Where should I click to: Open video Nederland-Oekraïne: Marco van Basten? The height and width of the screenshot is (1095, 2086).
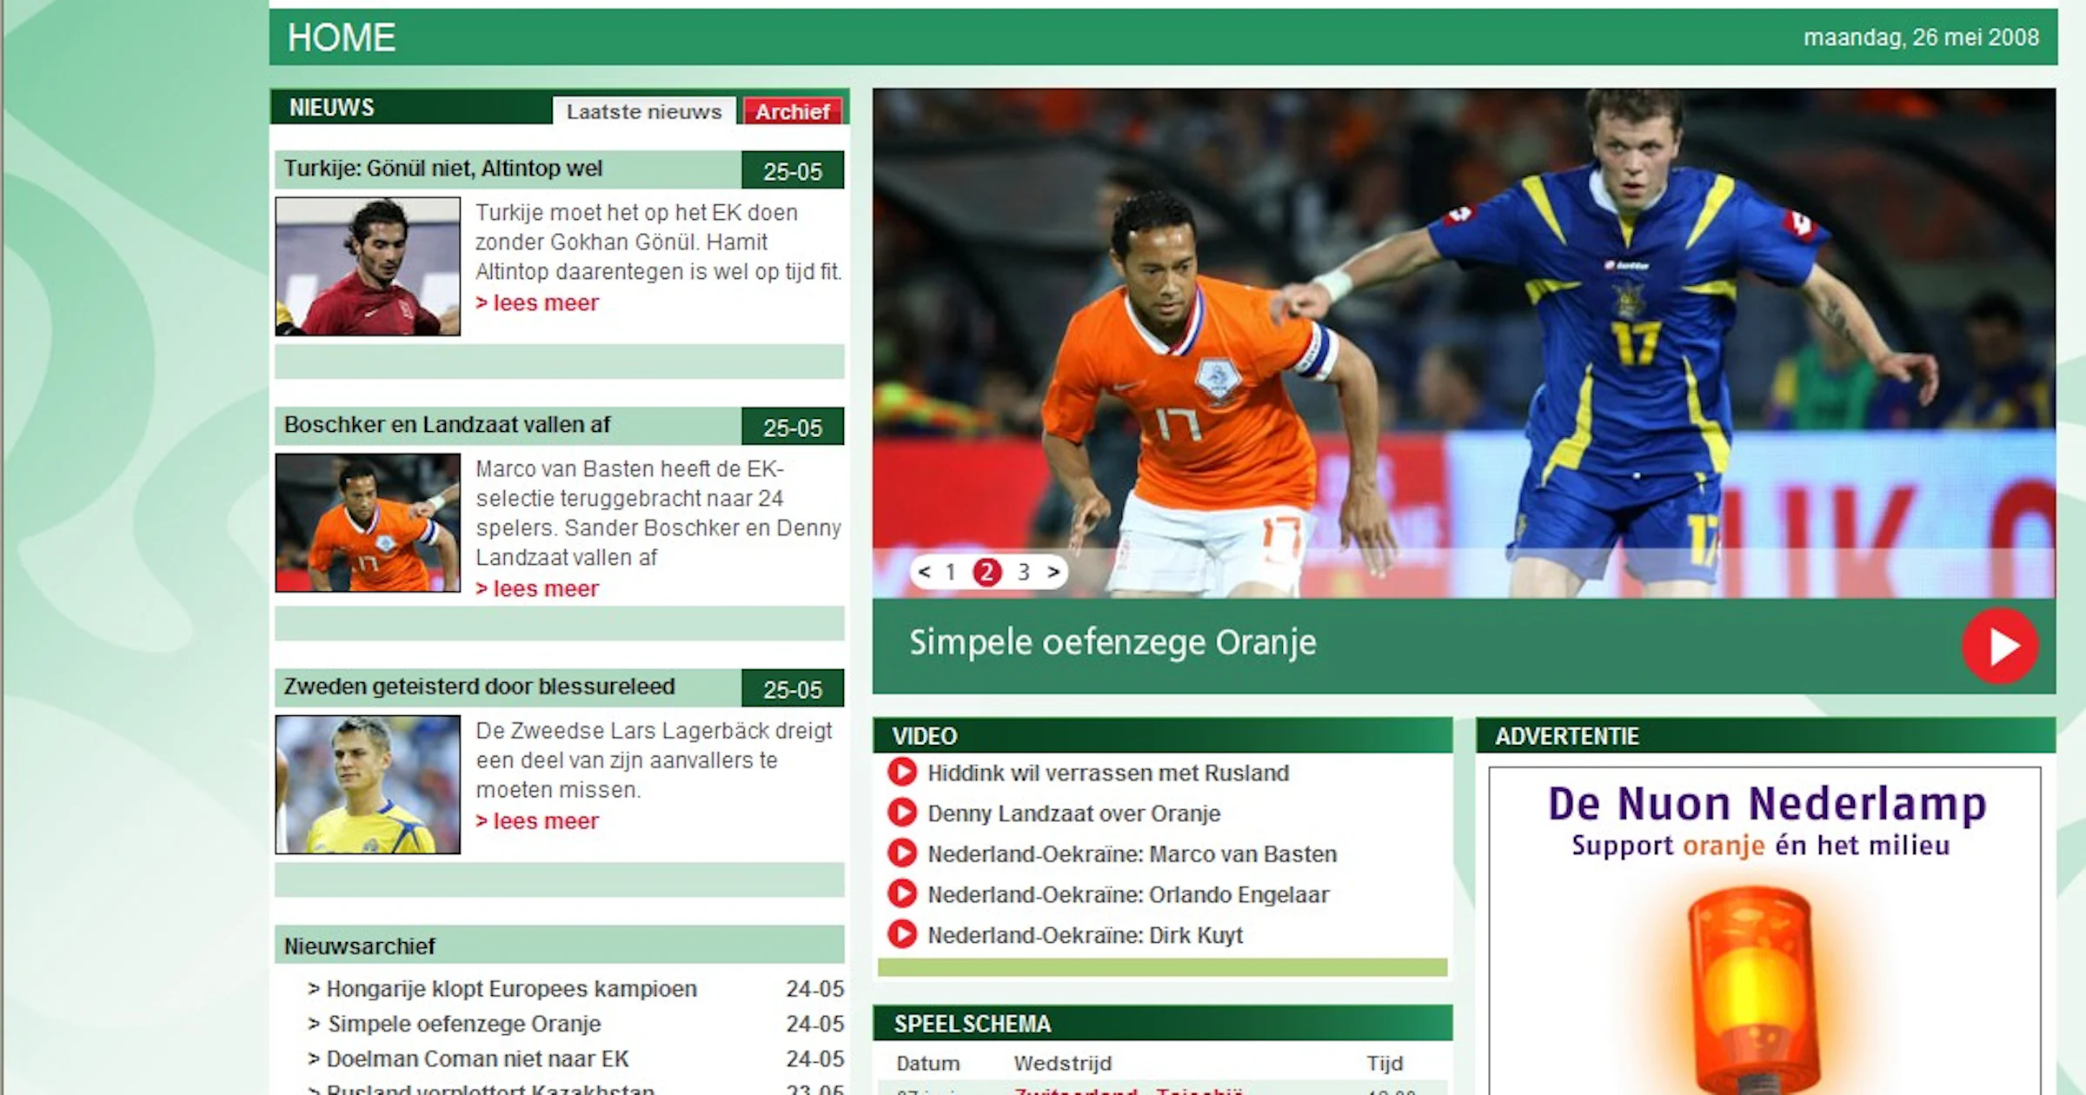pos(1132,854)
